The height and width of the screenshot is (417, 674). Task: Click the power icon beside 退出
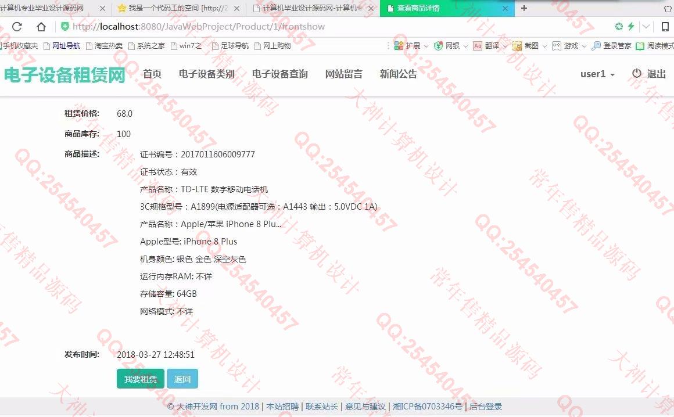637,73
